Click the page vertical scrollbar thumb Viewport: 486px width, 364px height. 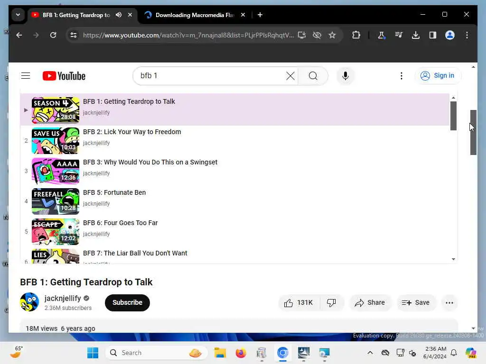click(473, 133)
